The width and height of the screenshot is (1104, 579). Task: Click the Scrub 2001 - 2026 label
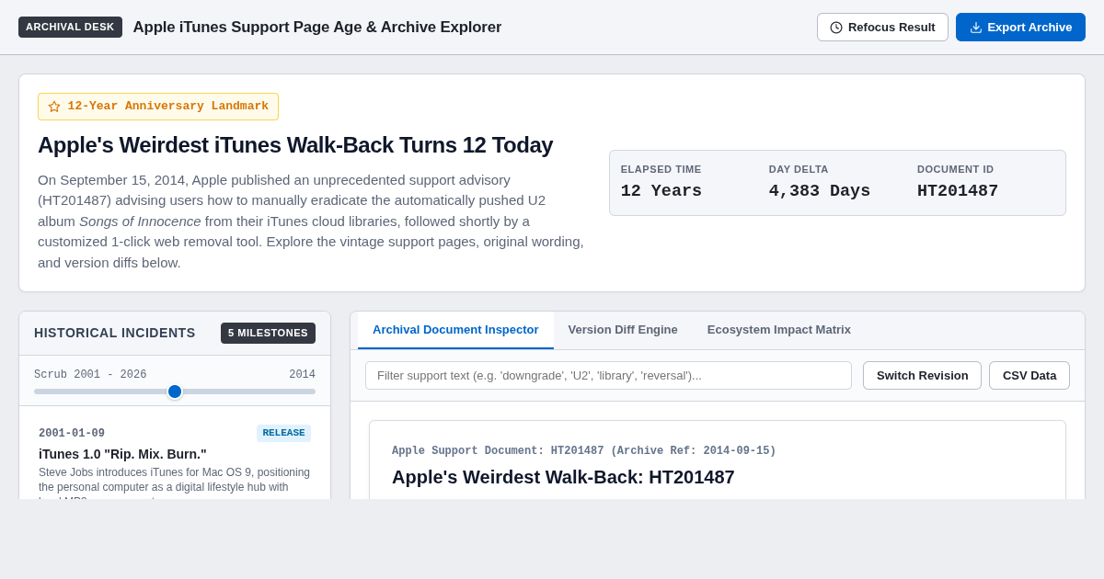click(x=90, y=375)
